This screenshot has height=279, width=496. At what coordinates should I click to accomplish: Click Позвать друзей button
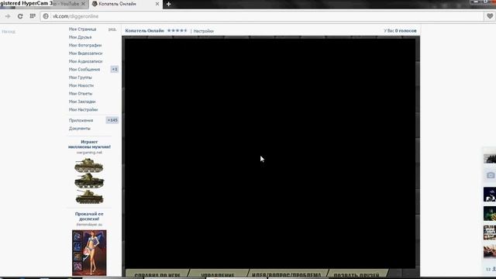click(x=356, y=274)
